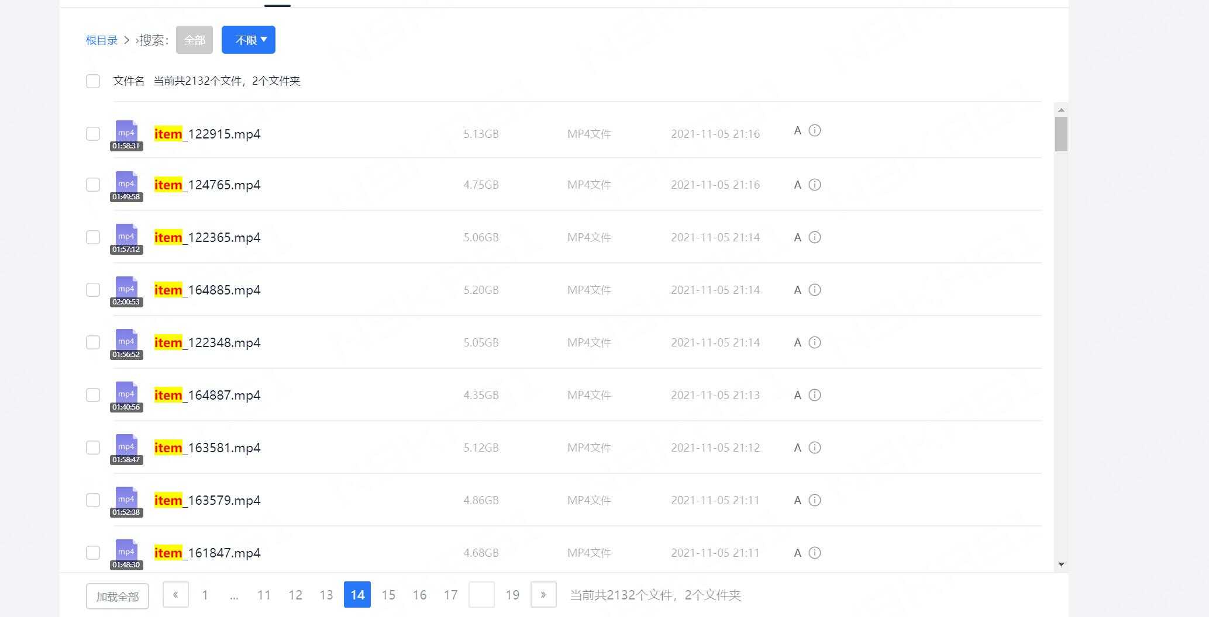Go to next pages with » arrow

(x=543, y=595)
